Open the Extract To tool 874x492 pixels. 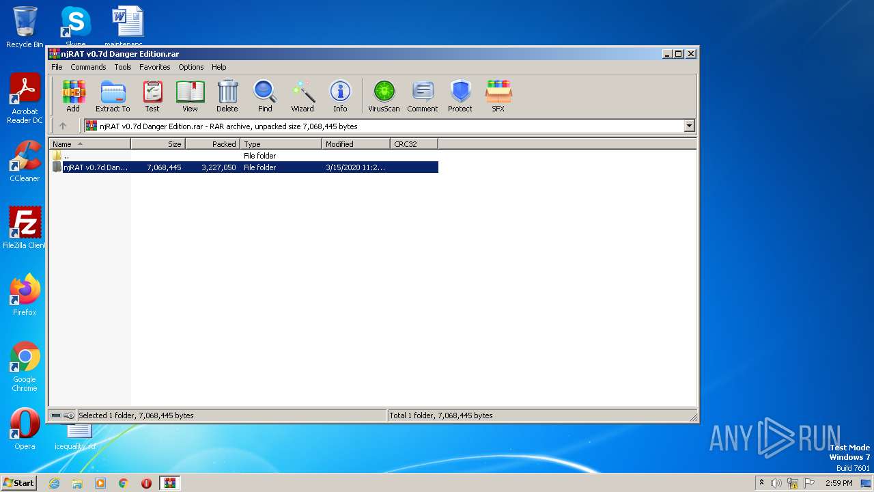click(113, 96)
